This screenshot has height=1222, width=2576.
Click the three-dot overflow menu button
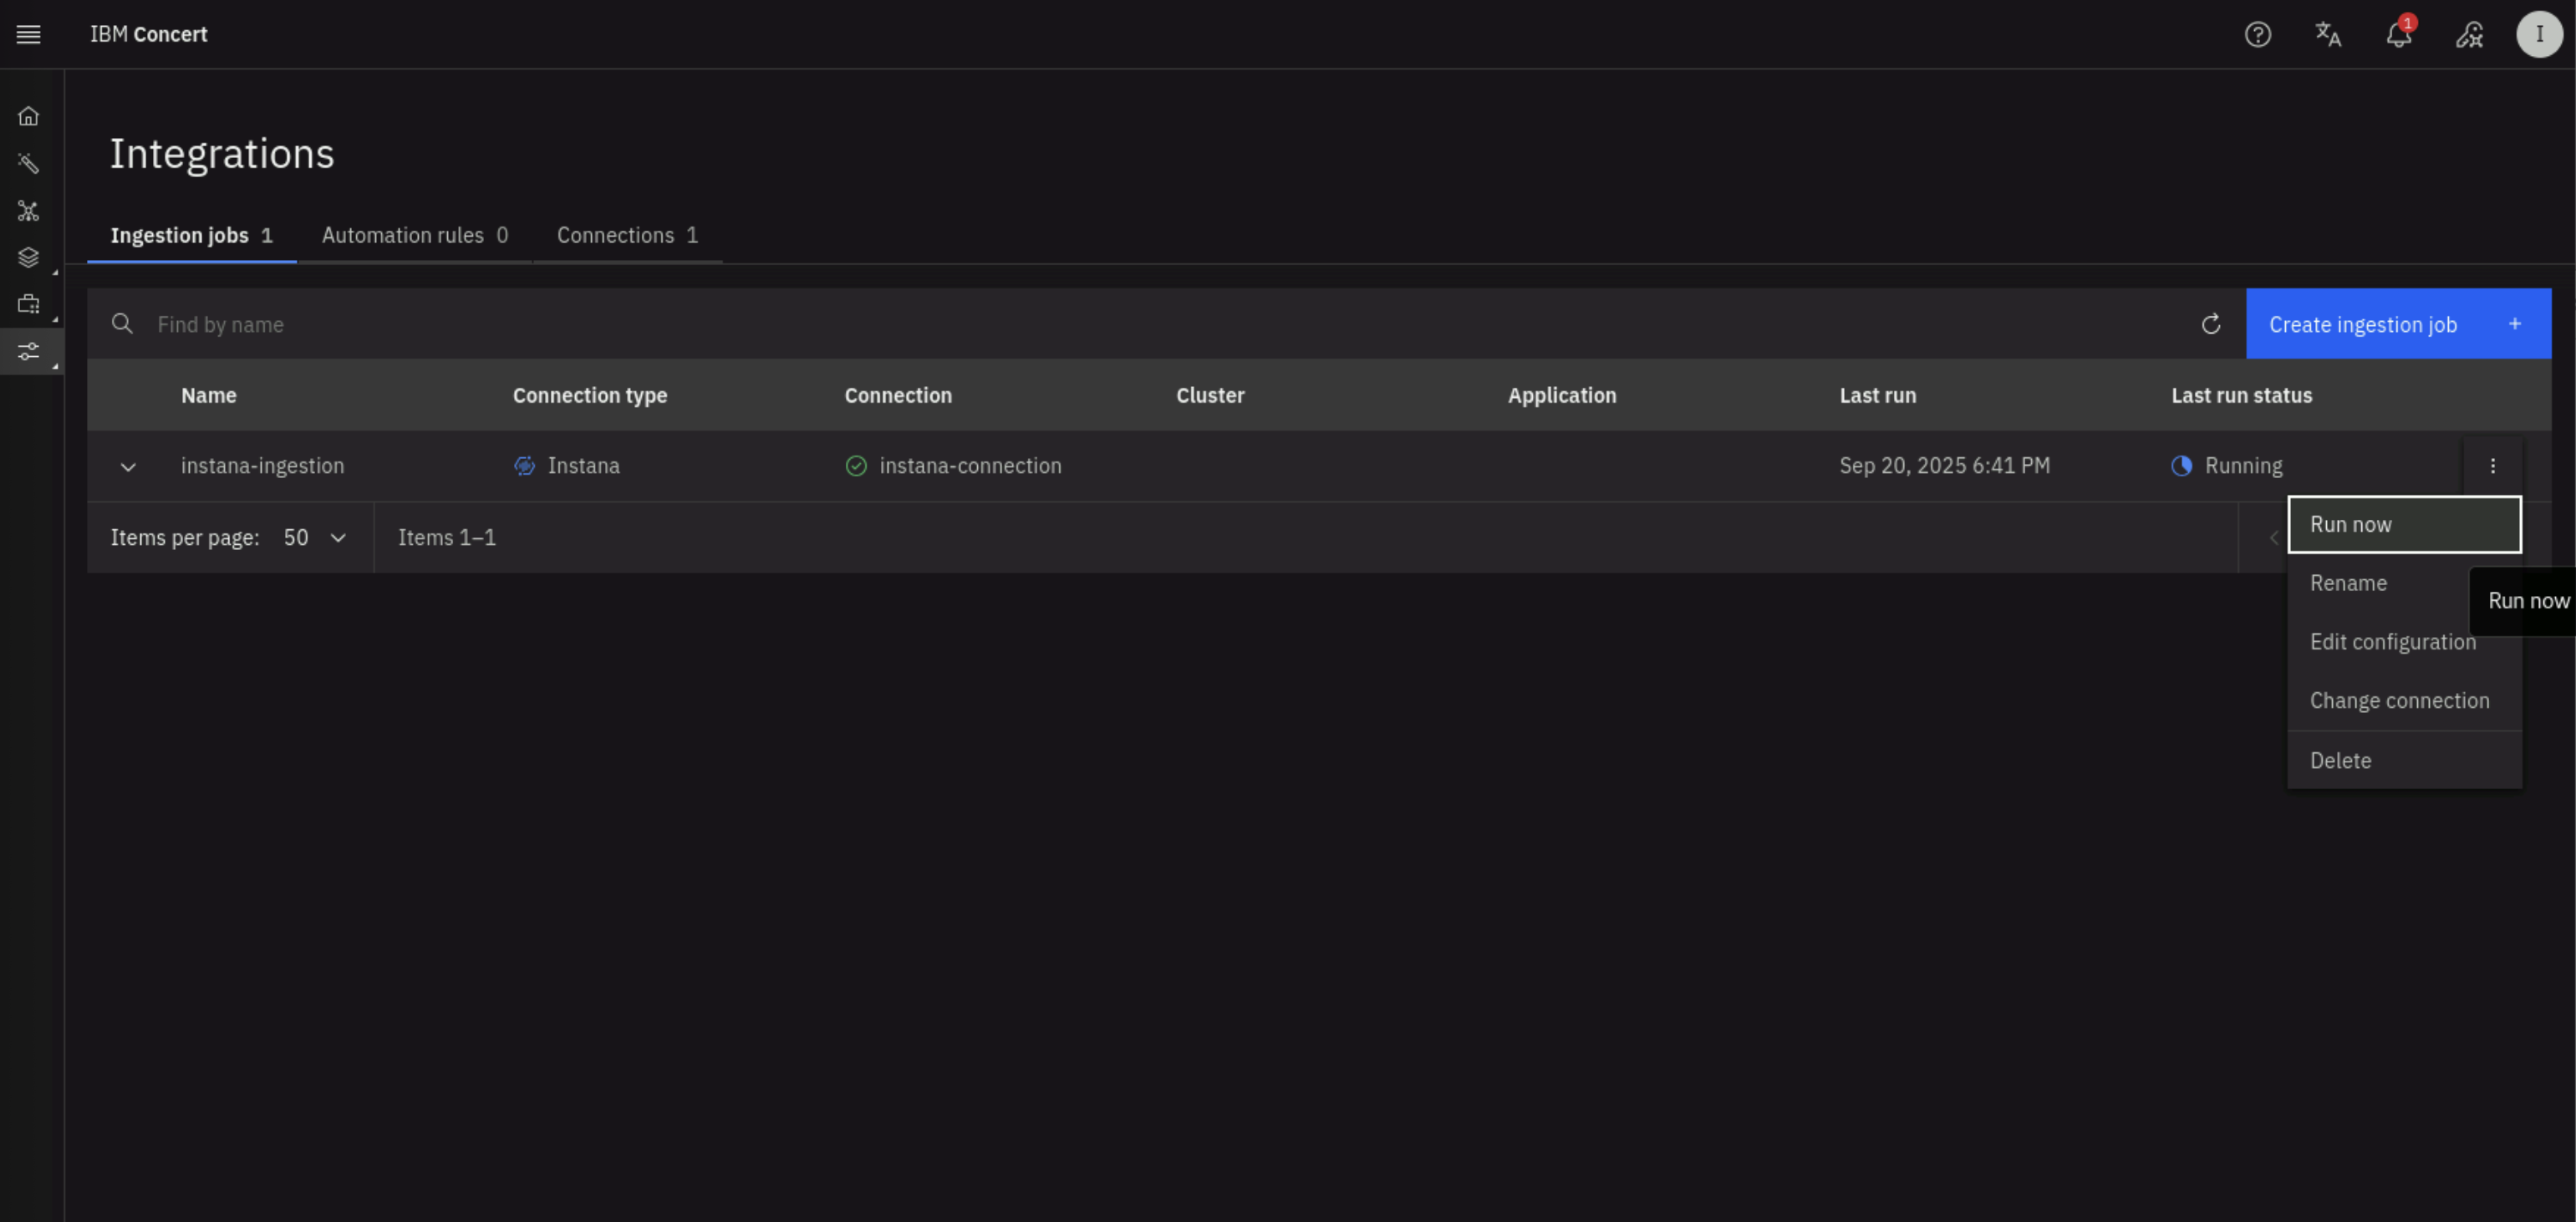click(x=2492, y=466)
